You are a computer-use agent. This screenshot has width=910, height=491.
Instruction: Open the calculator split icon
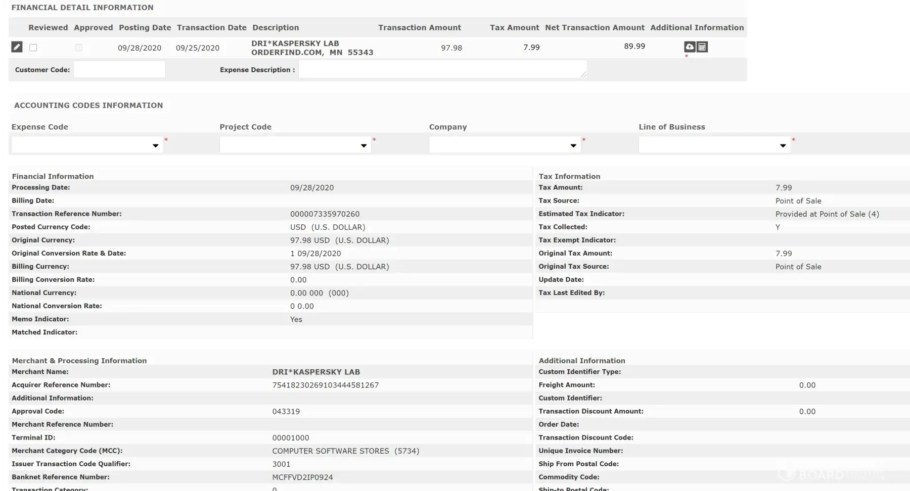702,47
